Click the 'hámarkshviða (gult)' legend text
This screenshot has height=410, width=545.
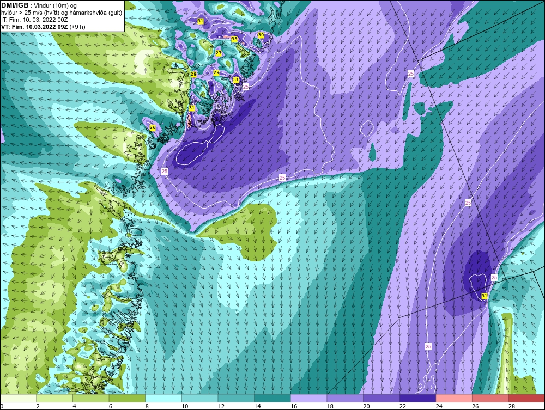[x=97, y=13]
